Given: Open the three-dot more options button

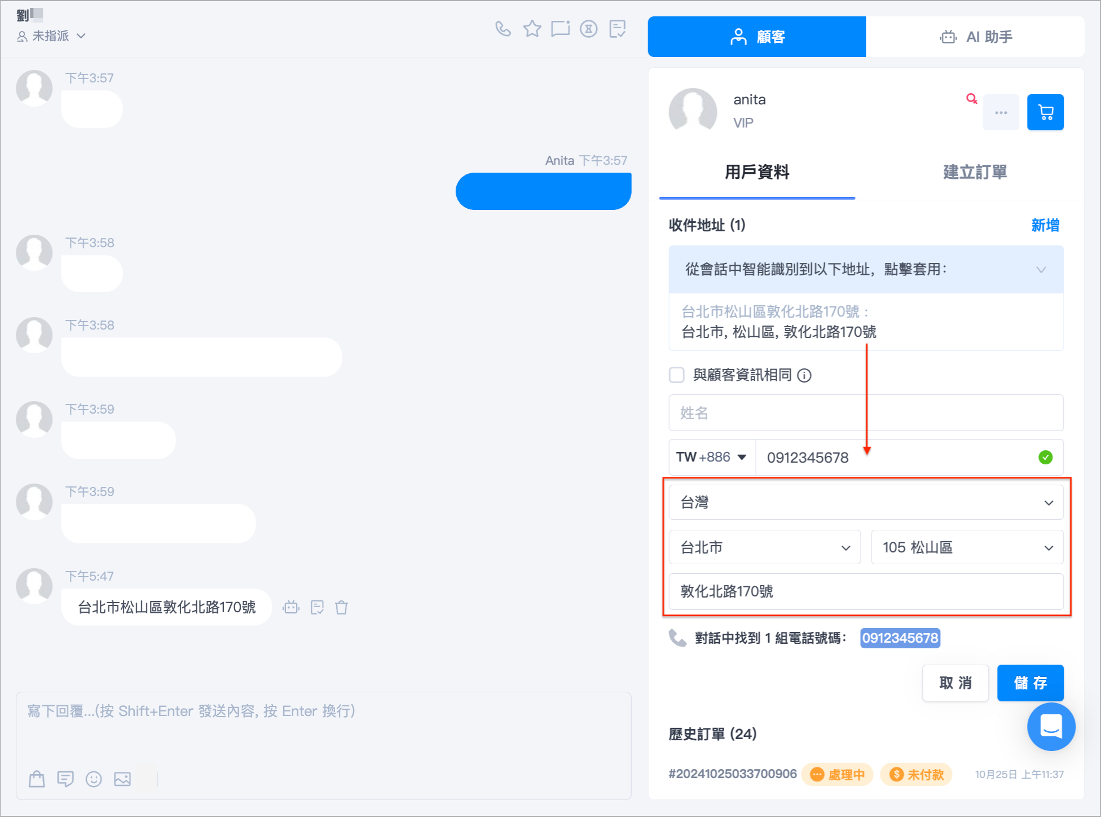Looking at the screenshot, I should (x=1001, y=112).
